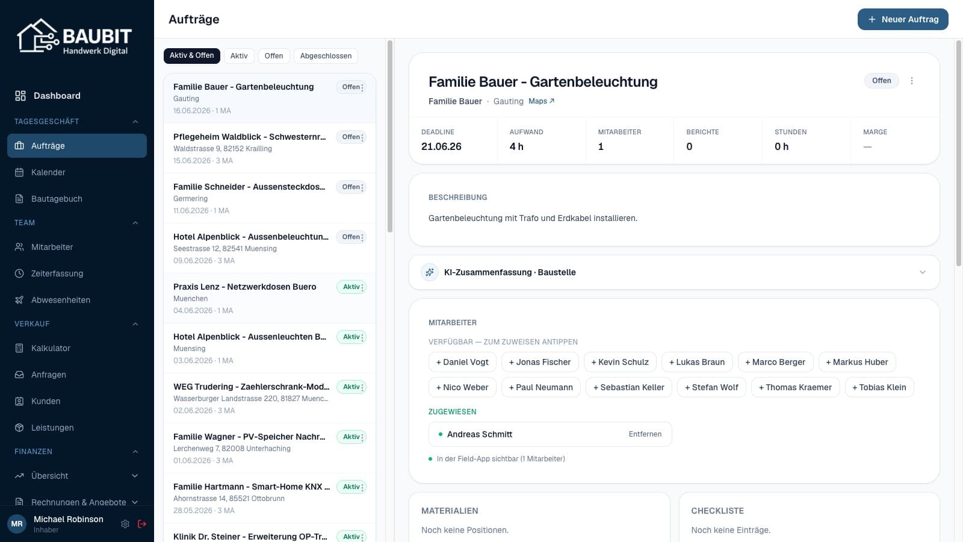Open the Dashboard from the sidebar icon
This screenshot has width=963, height=542.
pos(20,96)
